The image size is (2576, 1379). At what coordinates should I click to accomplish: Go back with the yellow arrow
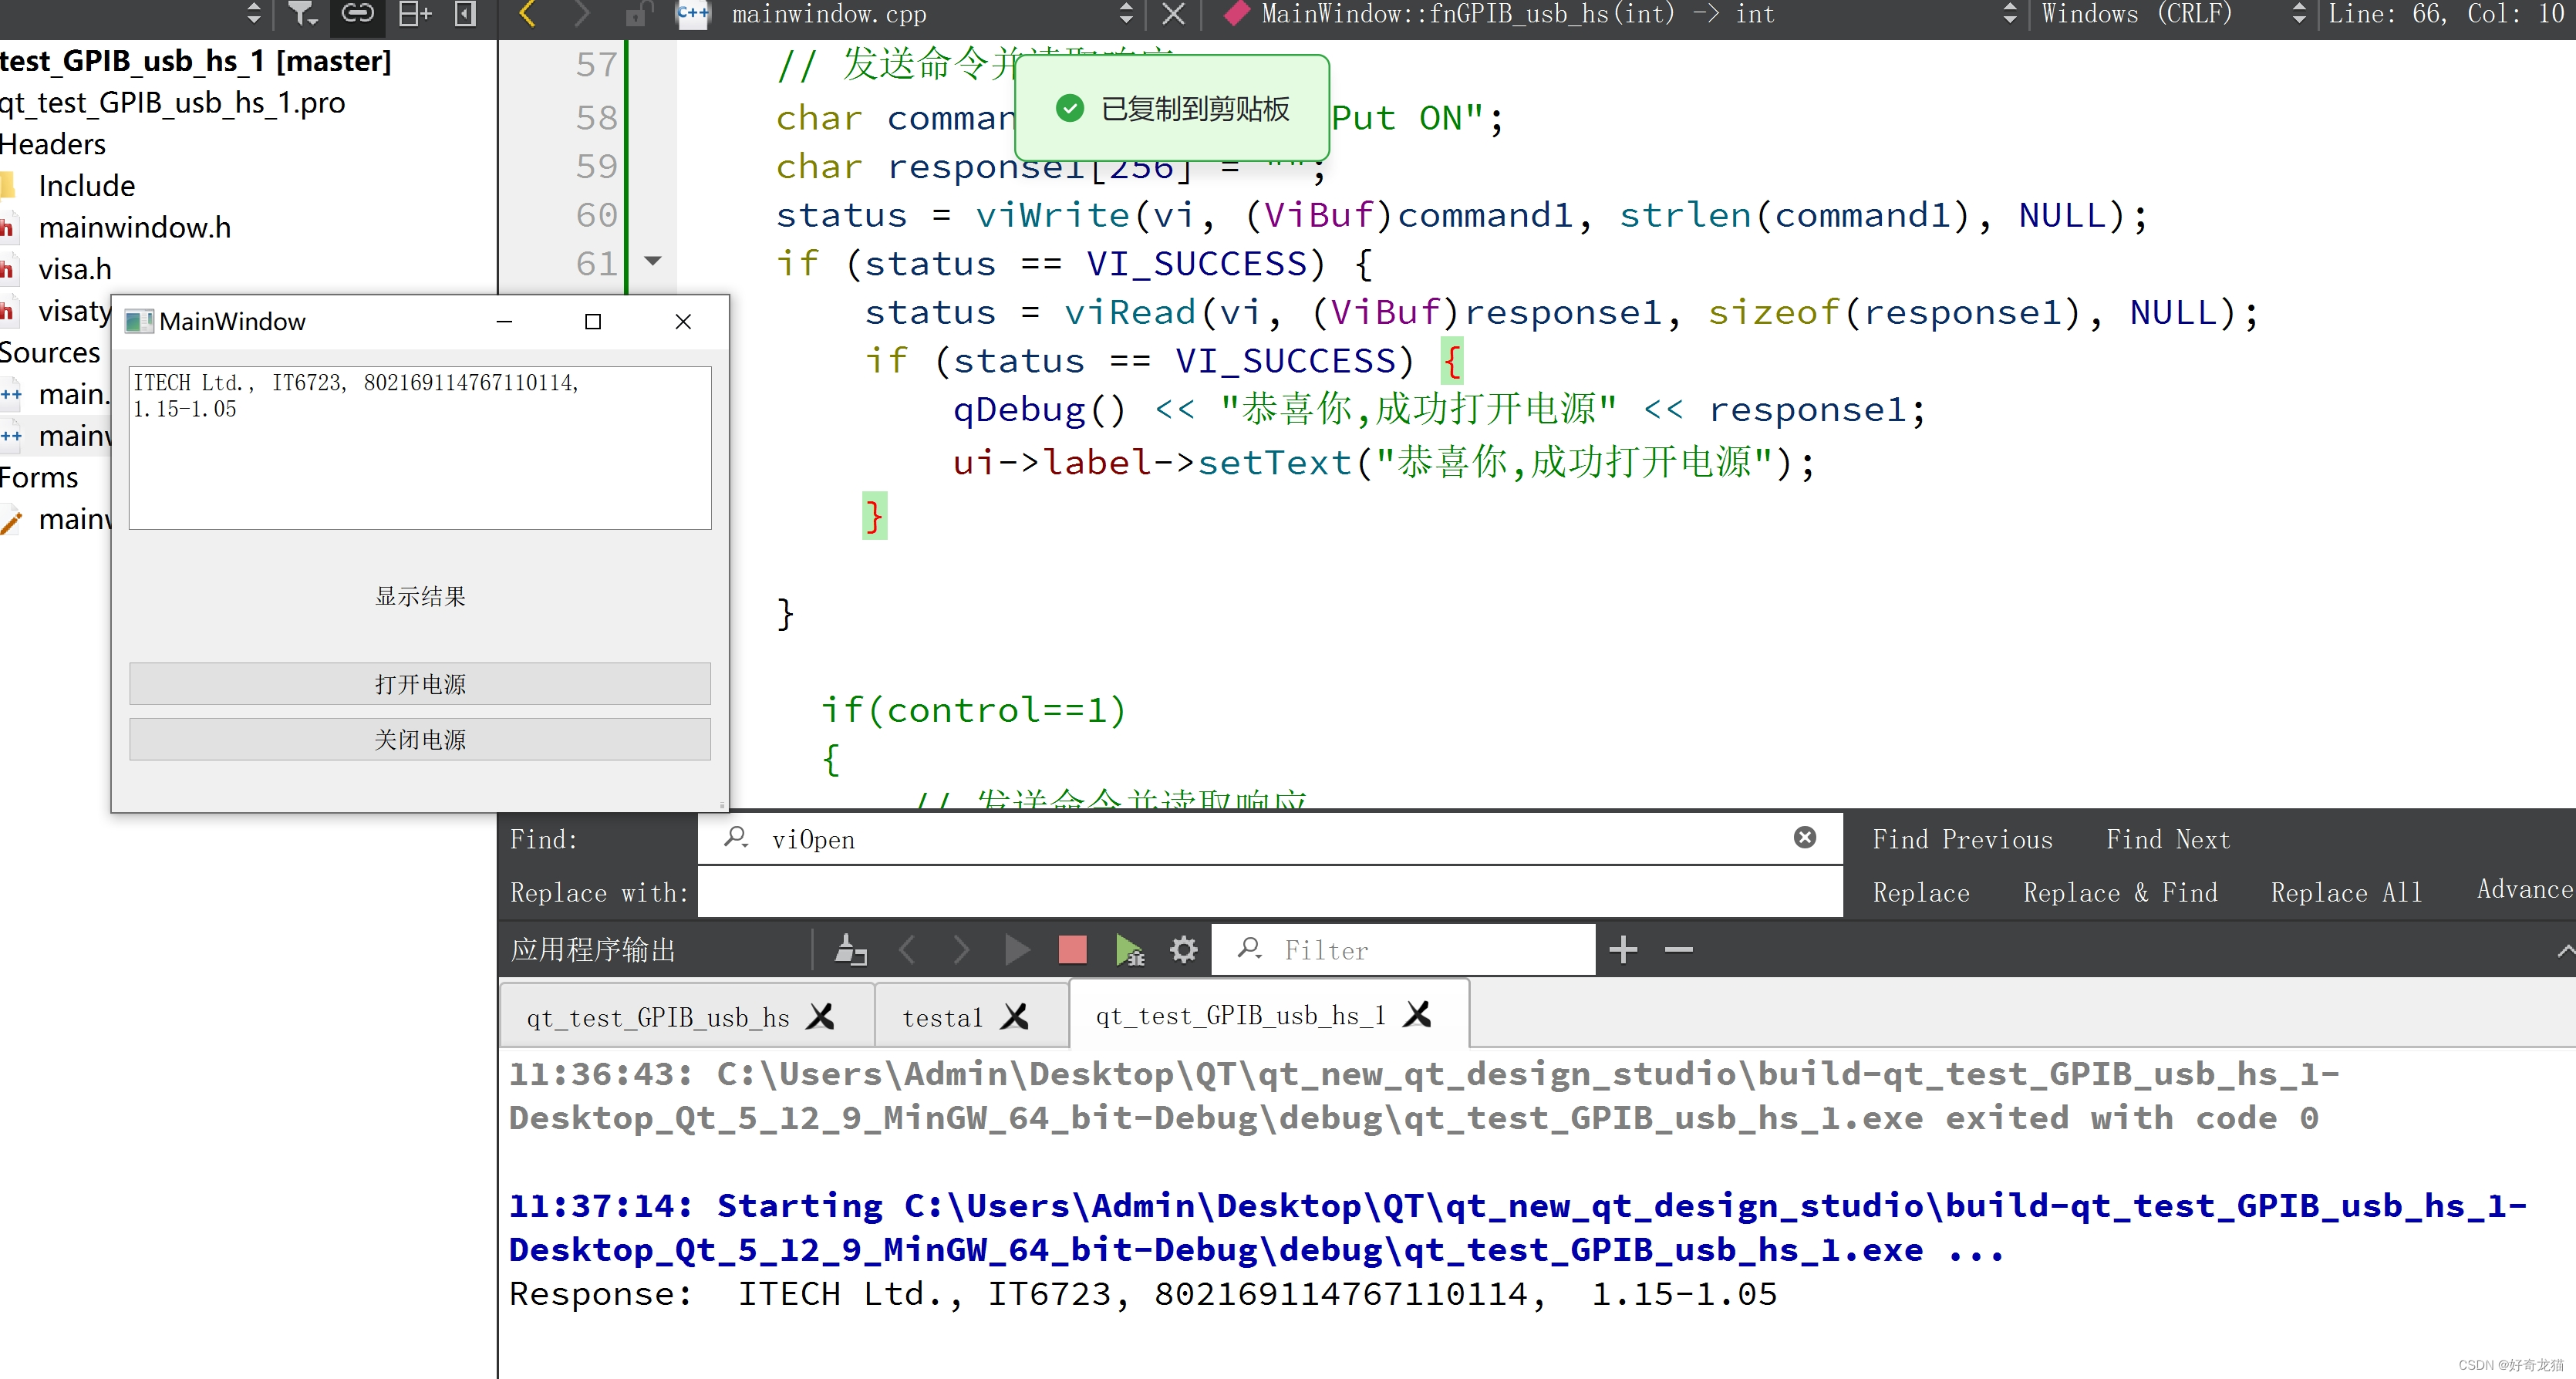tap(528, 14)
